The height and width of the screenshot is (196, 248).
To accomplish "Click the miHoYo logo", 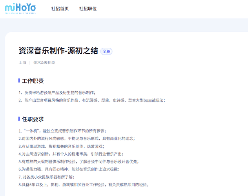I will coord(20,8).
